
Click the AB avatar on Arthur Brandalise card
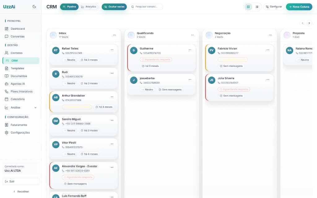coord(56,97)
